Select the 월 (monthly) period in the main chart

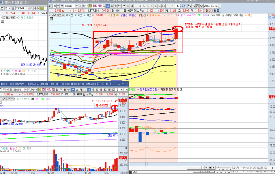pos(115,6)
